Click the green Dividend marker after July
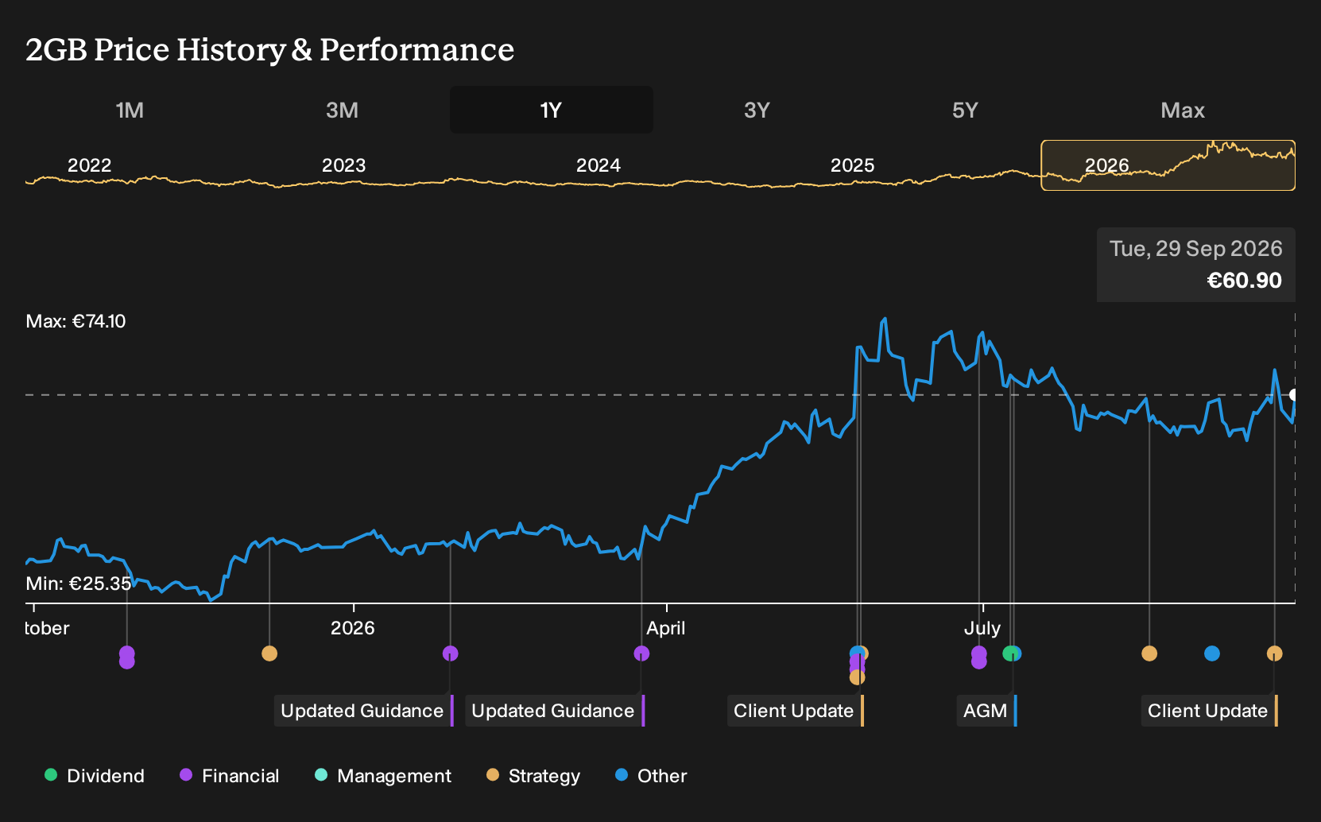 coord(1009,653)
